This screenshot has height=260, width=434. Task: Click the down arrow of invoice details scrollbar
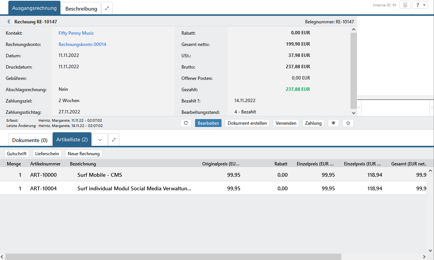pos(353,113)
